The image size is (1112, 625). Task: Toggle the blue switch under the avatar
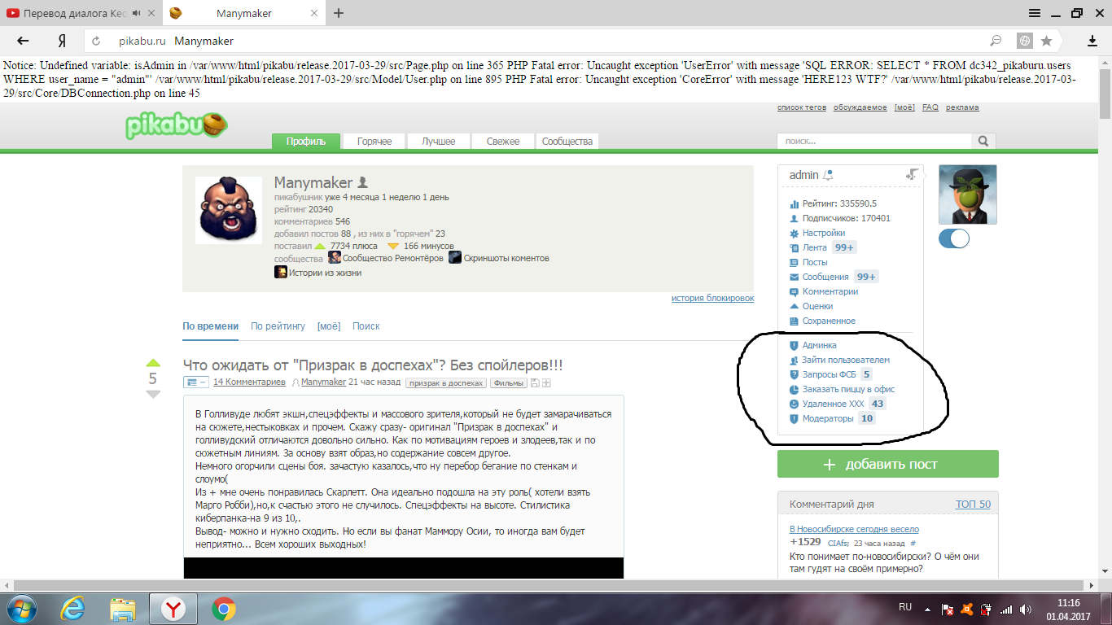click(x=954, y=238)
